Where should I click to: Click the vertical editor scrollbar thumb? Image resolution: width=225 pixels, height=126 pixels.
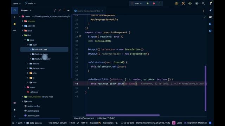coord(205,88)
